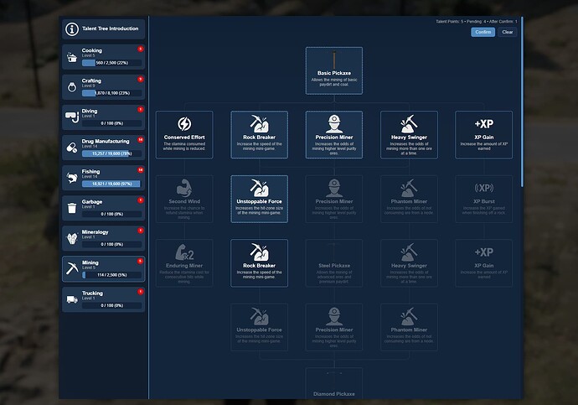Click the Basic Pickaxe talent node
The image size is (578, 405).
[334, 70]
